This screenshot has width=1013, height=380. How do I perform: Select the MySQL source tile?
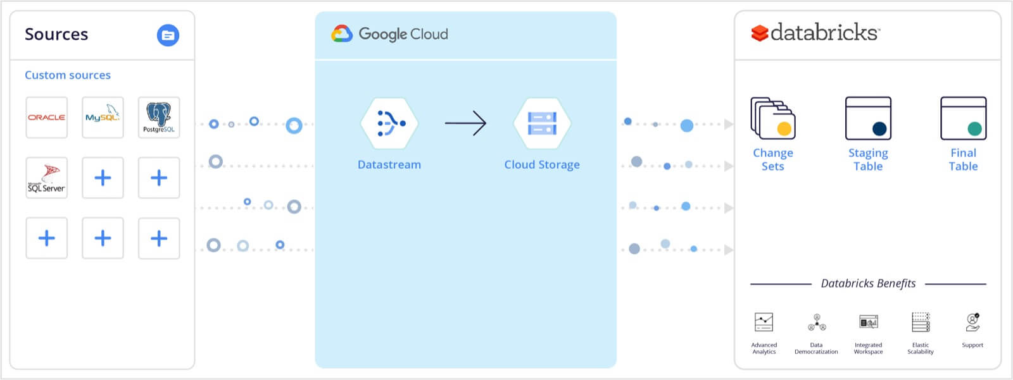(103, 118)
